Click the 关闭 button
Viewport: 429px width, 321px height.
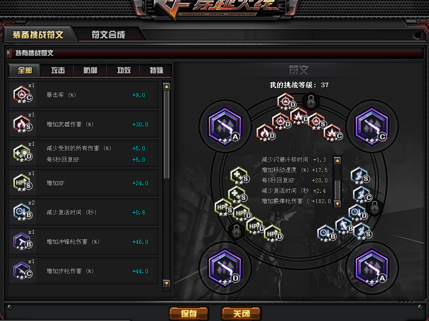click(x=241, y=313)
